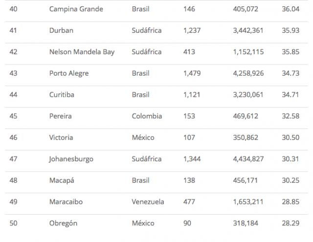Select the country Venezuela
Image resolution: width=313 pixels, height=242 pixels.
pos(148,202)
